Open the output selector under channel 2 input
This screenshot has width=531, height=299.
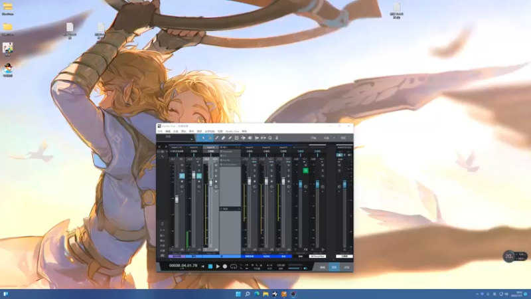pos(194,151)
